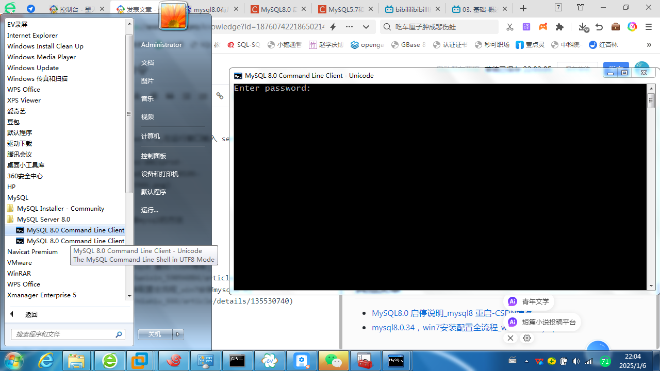Open EV recorder from the taskbar

point(270,361)
